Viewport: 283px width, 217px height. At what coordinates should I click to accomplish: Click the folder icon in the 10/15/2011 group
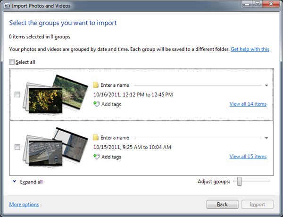click(96, 138)
